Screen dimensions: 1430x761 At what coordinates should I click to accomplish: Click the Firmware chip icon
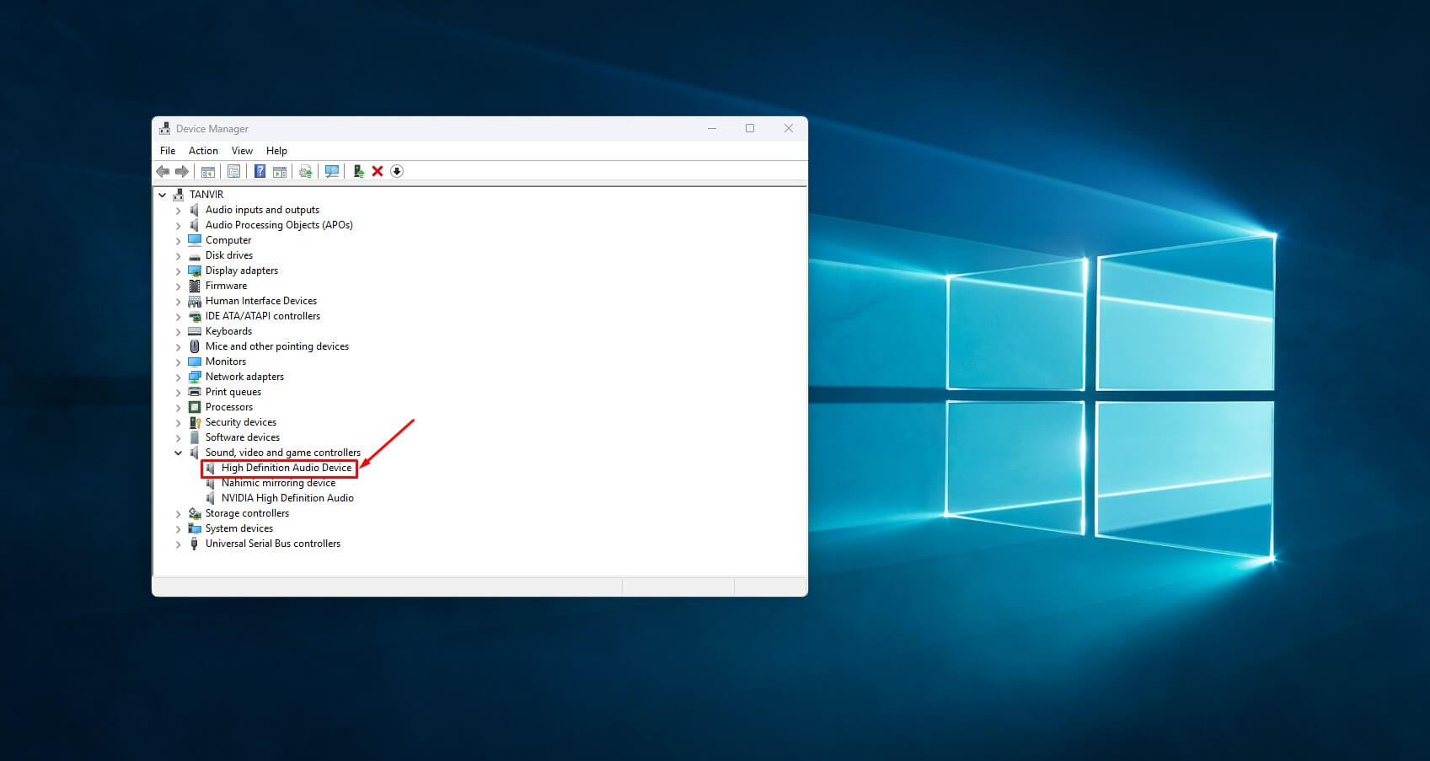(x=195, y=286)
